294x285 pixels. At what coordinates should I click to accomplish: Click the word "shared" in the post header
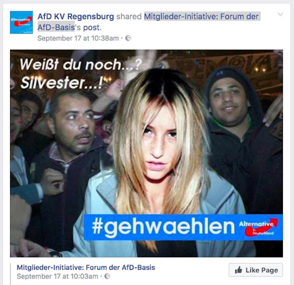(x=129, y=17)
